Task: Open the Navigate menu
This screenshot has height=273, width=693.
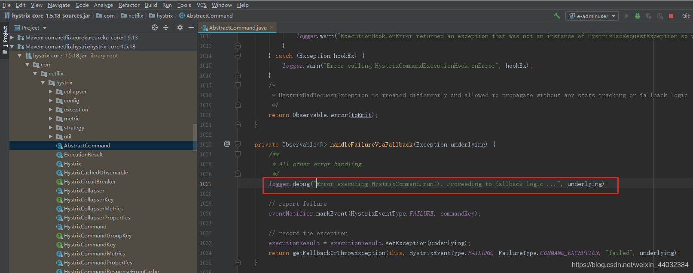Action: [59, 5]
